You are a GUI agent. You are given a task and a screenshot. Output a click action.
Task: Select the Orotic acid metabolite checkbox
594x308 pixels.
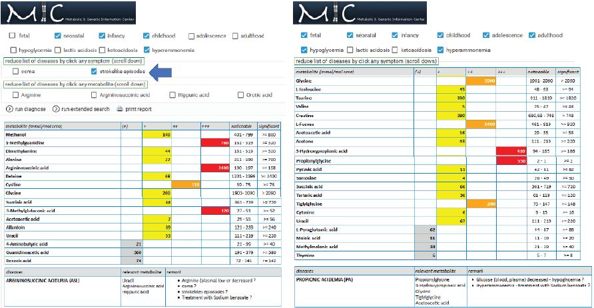coord(240,94)
